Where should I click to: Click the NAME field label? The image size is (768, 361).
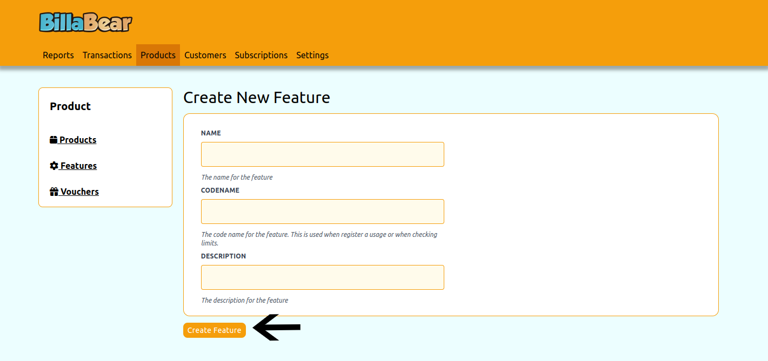pos(211,133)
